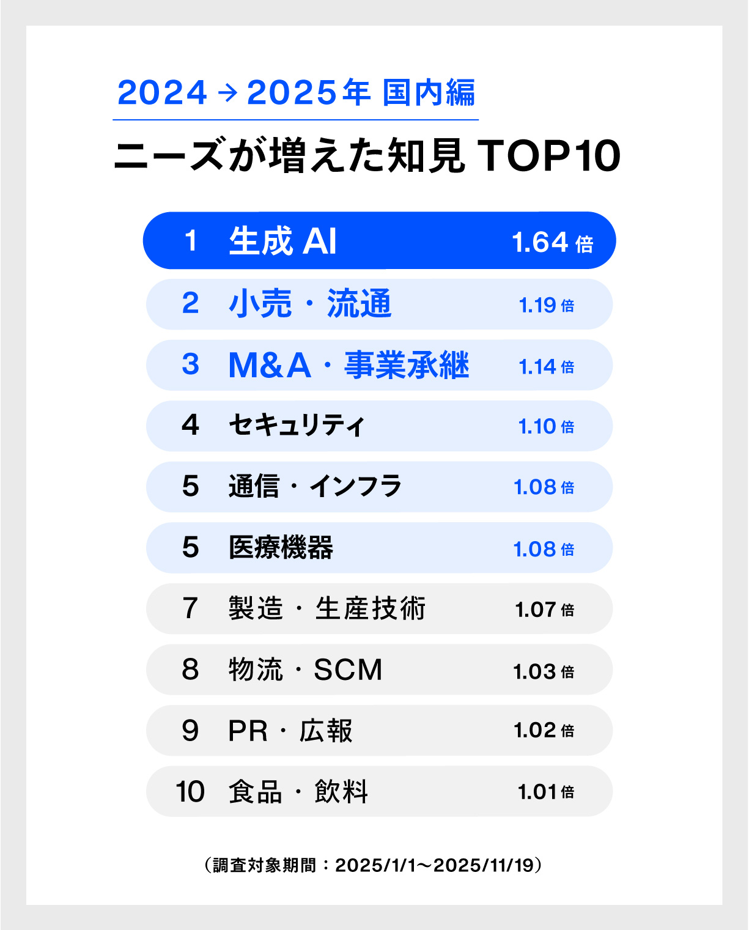
Task: Click the 生成 AI first-place row
Action: [x=379, y=241]
